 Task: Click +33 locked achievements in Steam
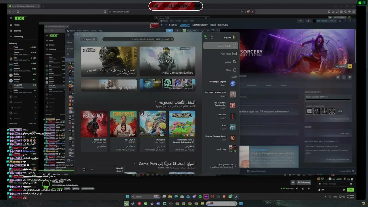[340, 111]
